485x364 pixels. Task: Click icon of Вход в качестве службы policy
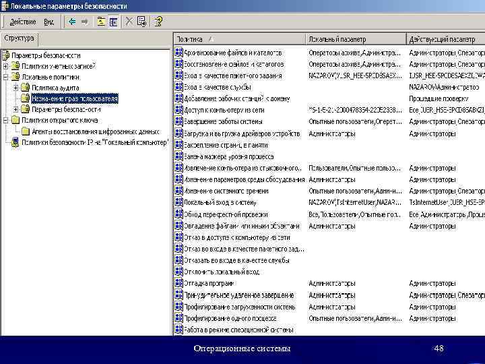[x=179, y=87]
